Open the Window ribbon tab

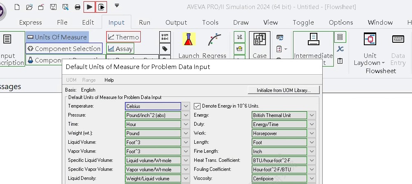[380, 23]
